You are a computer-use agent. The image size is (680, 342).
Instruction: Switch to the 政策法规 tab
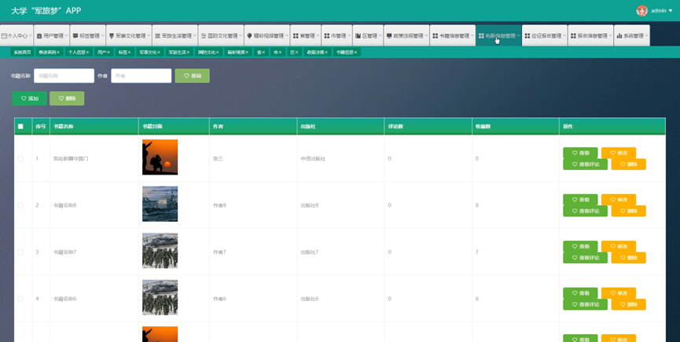(x=318, y=53)
